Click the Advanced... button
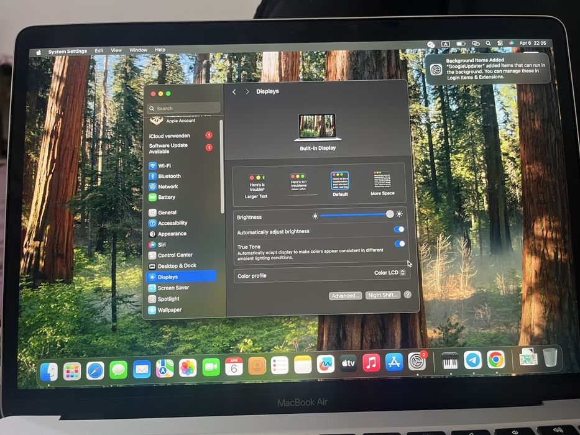 pos(345,296)
